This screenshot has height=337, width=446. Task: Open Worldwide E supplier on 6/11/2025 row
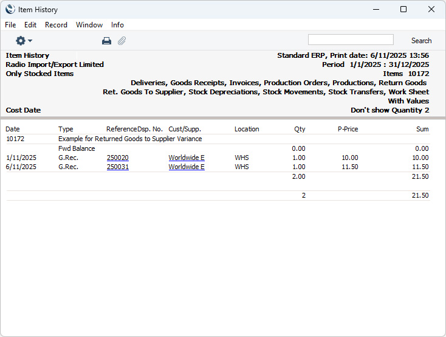(187, 167)
